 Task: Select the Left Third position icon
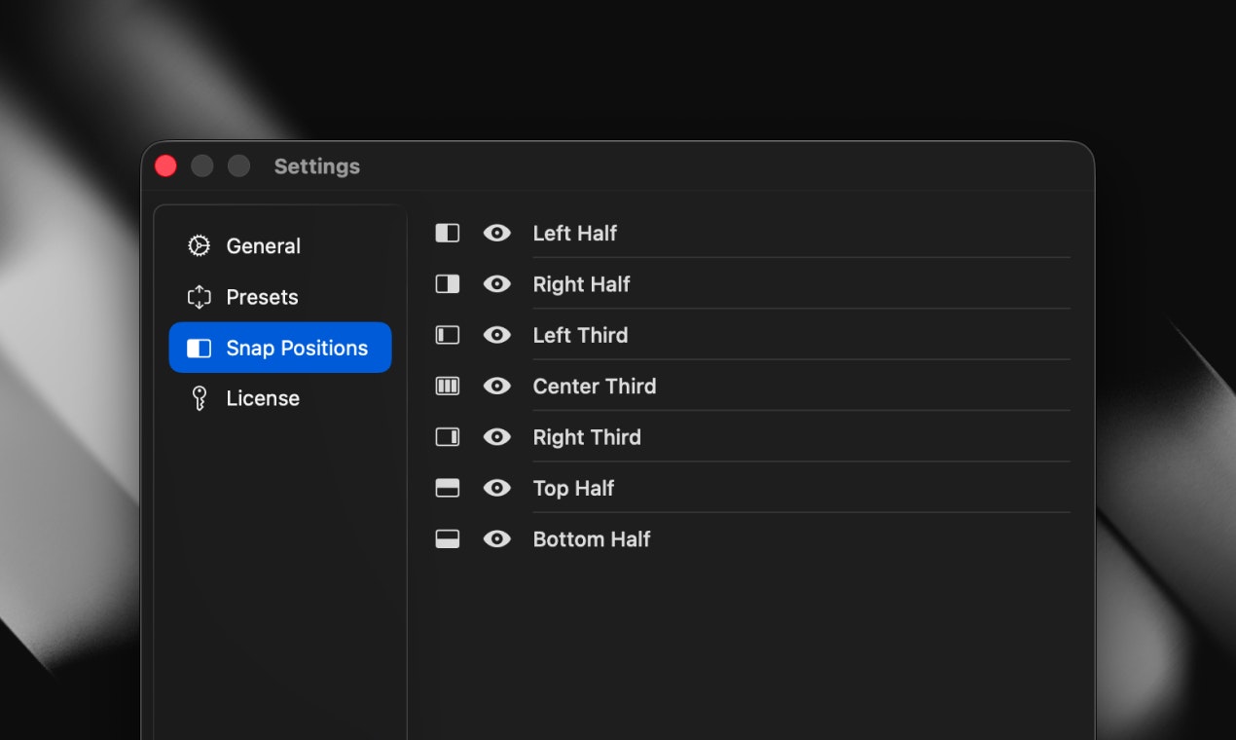tap(447, 334)
